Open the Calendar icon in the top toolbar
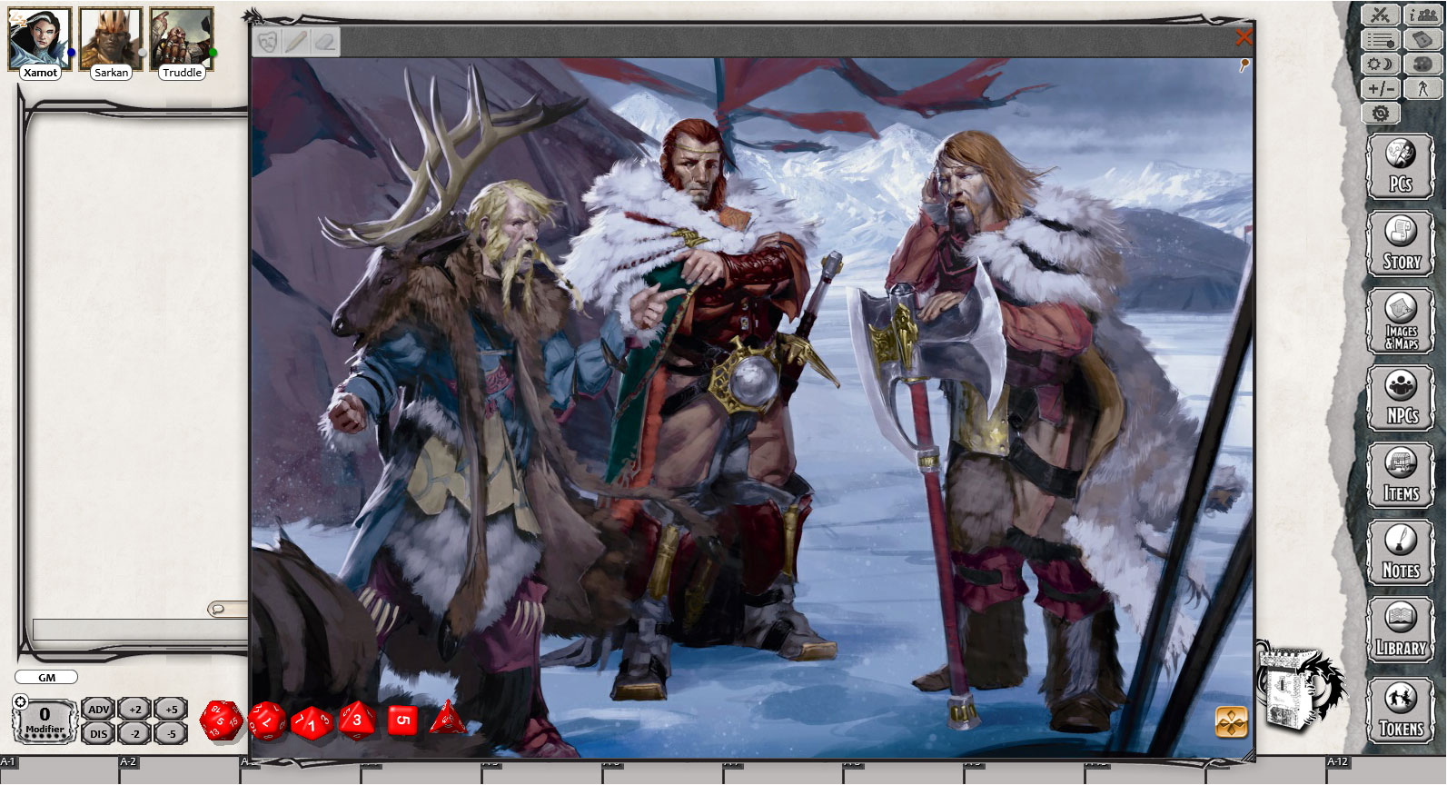The image size is (1447, 785). 1422,40
